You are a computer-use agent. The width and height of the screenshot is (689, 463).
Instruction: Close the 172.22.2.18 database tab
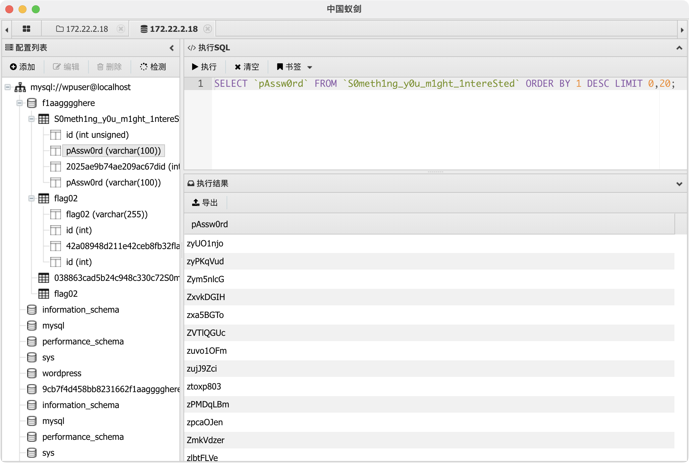point(208,29)
